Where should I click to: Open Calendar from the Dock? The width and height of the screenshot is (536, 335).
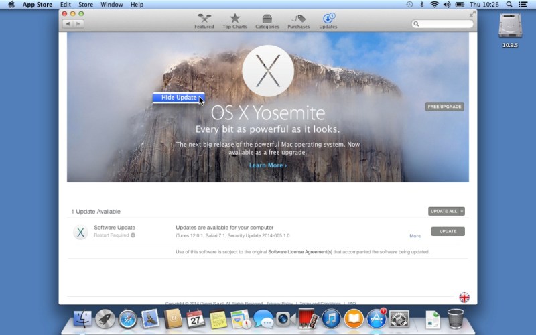196,318
